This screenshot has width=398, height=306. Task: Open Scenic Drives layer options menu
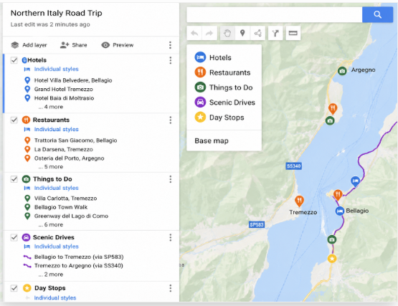click(x=171, y=238)
